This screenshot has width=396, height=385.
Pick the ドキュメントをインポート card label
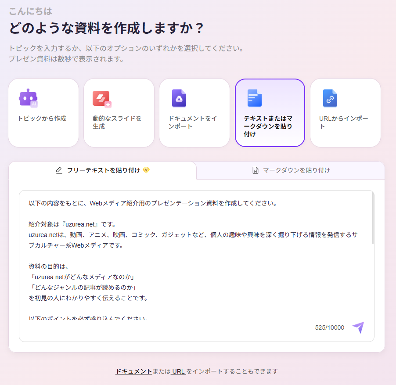192,122
